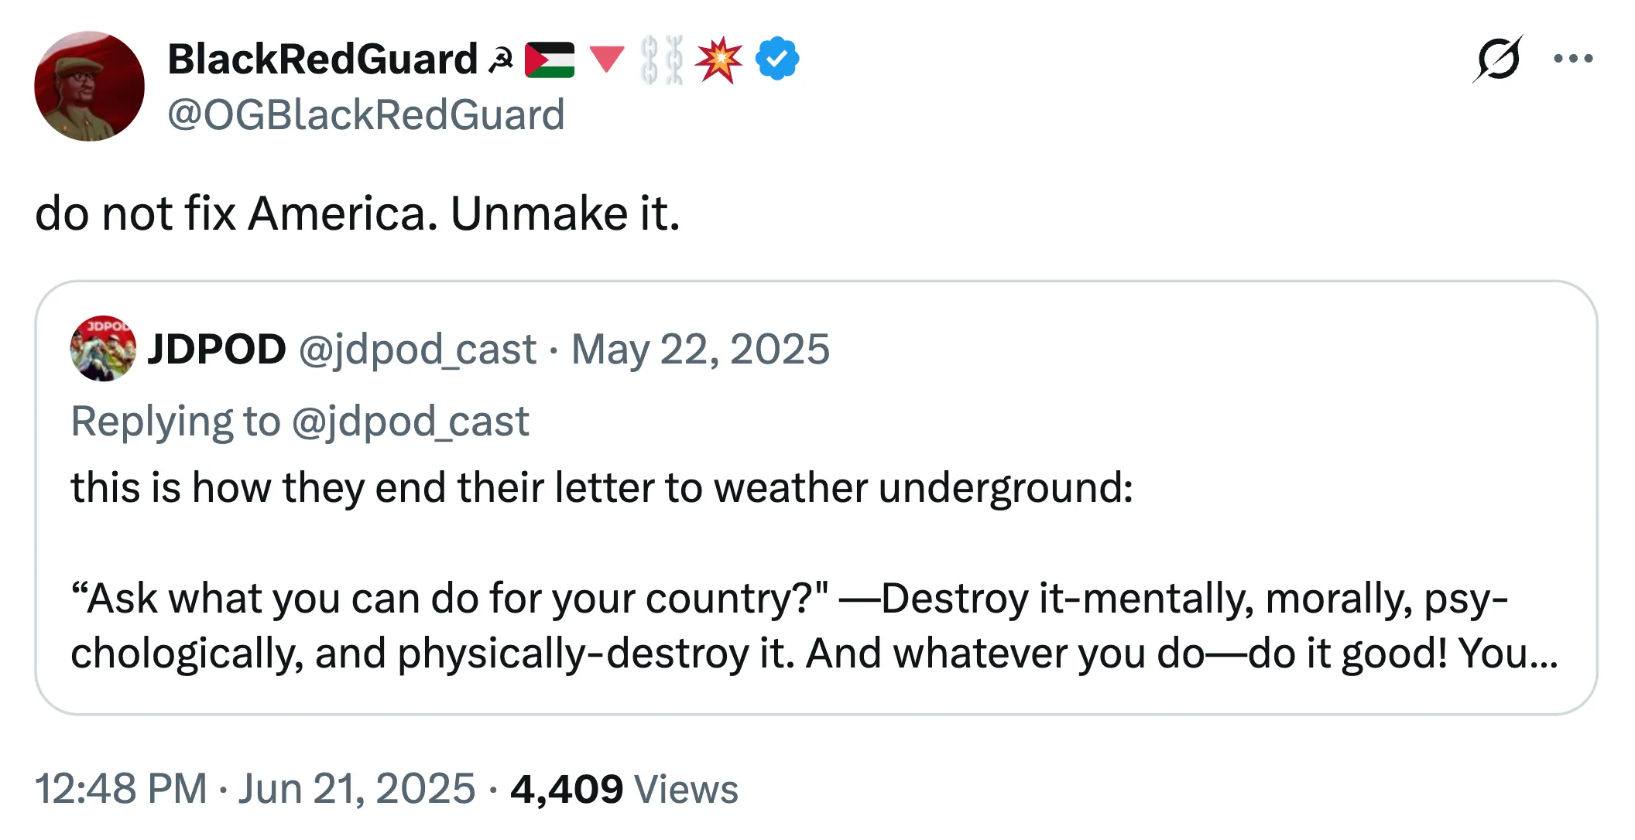This screenshot has height=840, width=1635.
Task: Click the 4,409 Views counter
Action: tap(625, 788)
